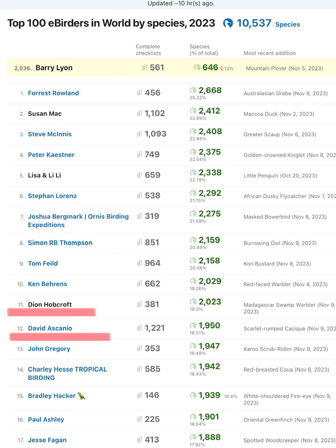Click checklist icon beside Peter Kaestner's 749
The image size is (336, 448).
(139, 155)
